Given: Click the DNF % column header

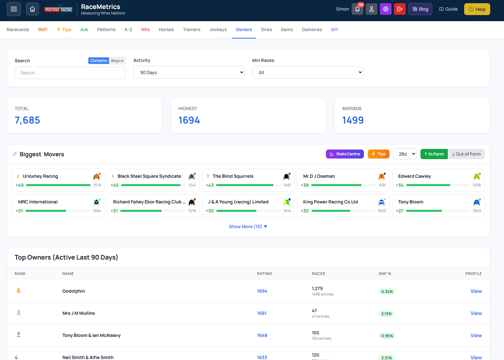Looking at the screenshot, I should point(385,274).
